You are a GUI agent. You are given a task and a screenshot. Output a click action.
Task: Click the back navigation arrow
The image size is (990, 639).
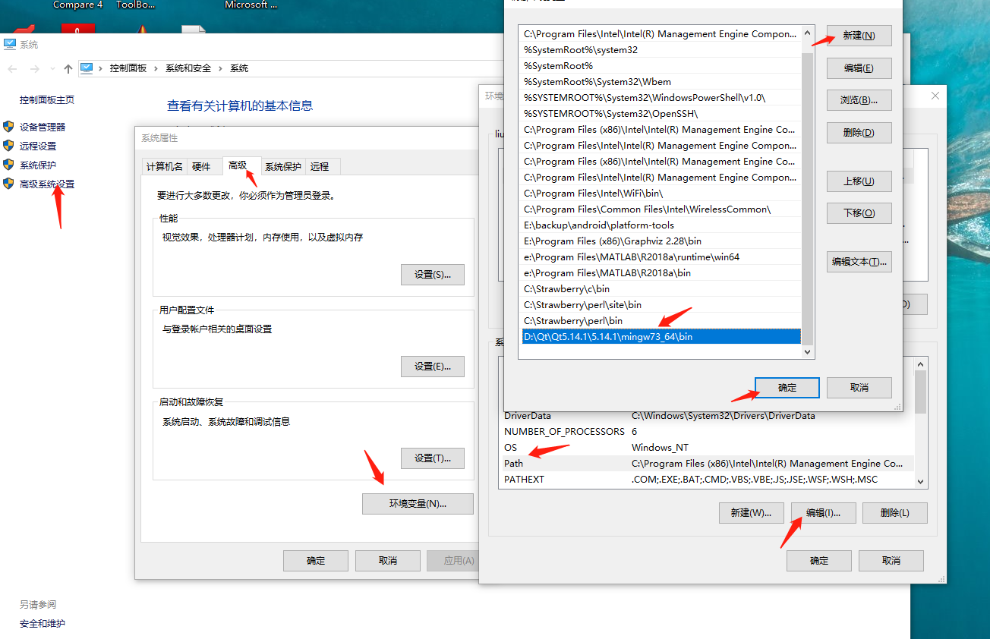[12, 68]
